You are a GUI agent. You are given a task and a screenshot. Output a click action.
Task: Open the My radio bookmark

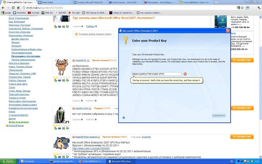74,13
